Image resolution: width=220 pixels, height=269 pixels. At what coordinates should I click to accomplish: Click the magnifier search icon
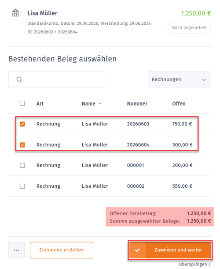[19, 80]
